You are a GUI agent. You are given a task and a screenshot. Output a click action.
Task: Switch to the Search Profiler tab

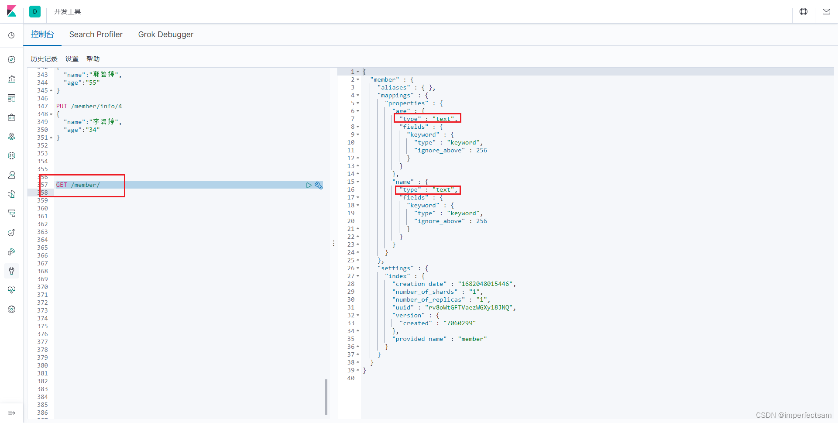coord(96,34)
